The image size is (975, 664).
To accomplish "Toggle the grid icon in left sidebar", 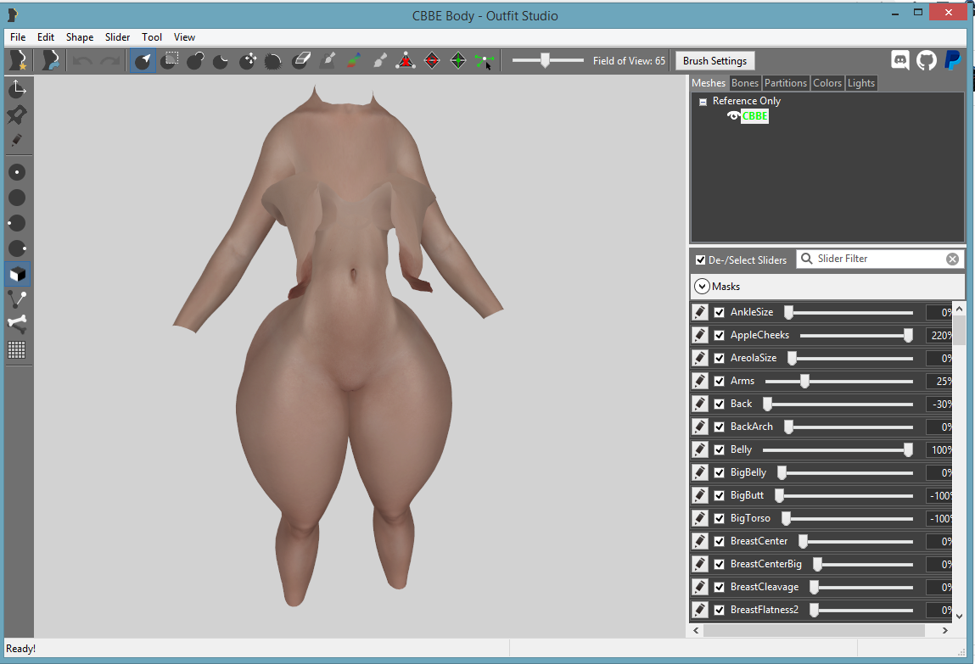I will coord(17,350).
